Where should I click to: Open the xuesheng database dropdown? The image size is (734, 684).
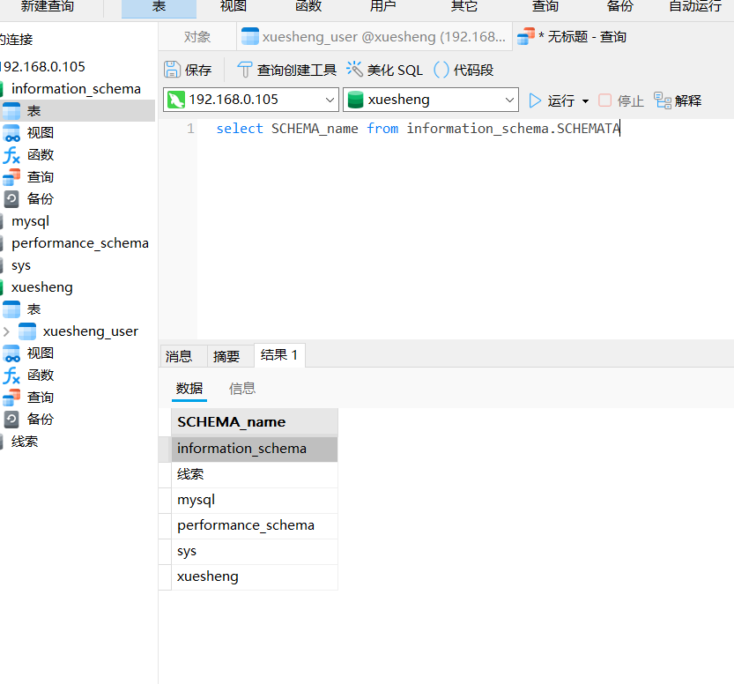coord(508,100)
